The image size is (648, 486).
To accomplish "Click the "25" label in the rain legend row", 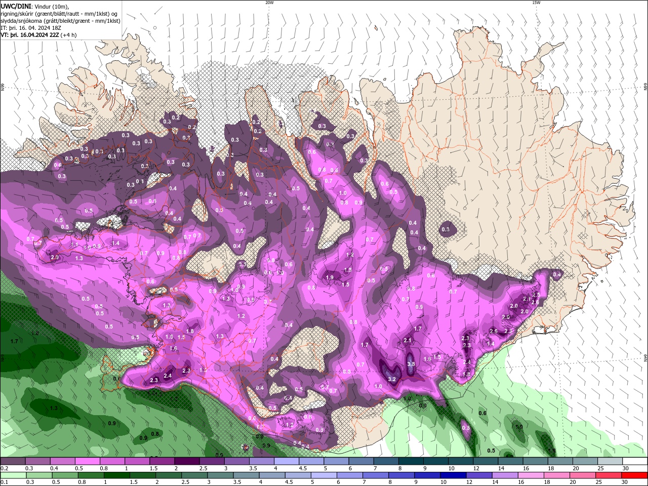I will [x=599, y=482].
